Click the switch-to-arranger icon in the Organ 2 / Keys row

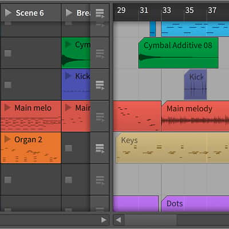[100, 149]
